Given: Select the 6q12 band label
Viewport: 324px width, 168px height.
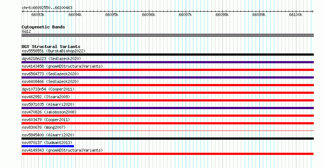Looking at the screenshot, I should 26,31.
